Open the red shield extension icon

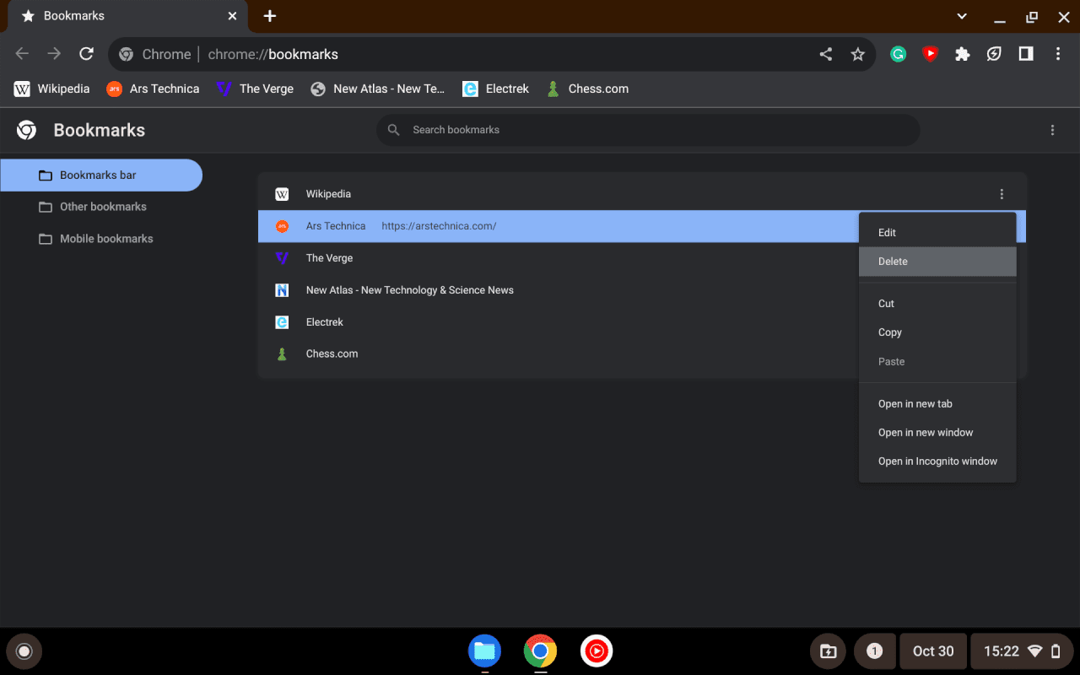(x=931, y=54)
